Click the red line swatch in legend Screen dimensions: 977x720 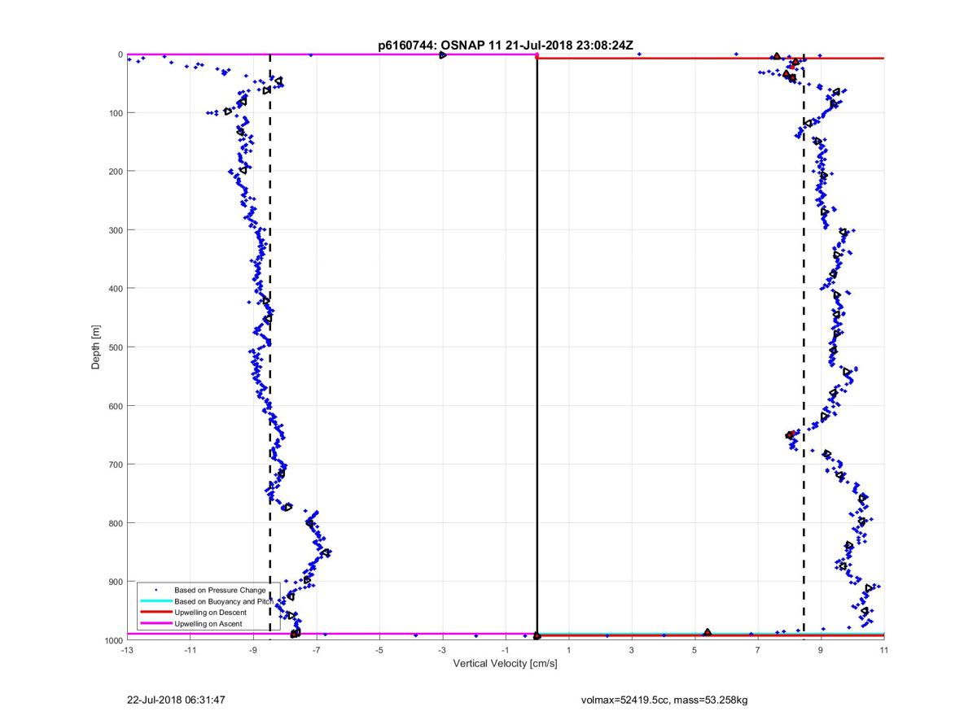(156, 612)
